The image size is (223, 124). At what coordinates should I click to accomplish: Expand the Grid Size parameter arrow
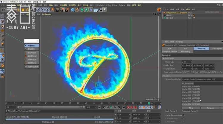[x=164, y=65]
